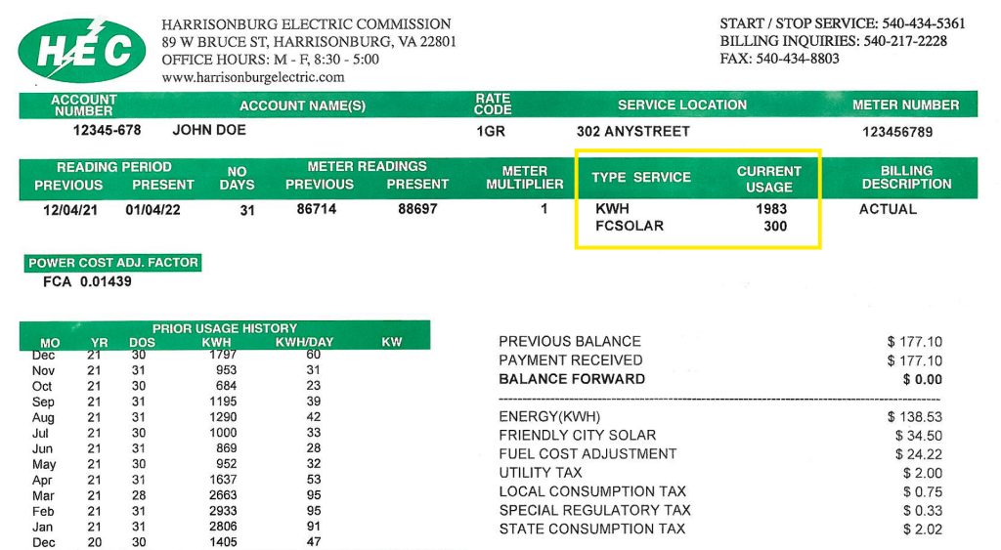Select the KWH entry under TYPE SERVICE
1001x550 pixels.
[612, 209]
